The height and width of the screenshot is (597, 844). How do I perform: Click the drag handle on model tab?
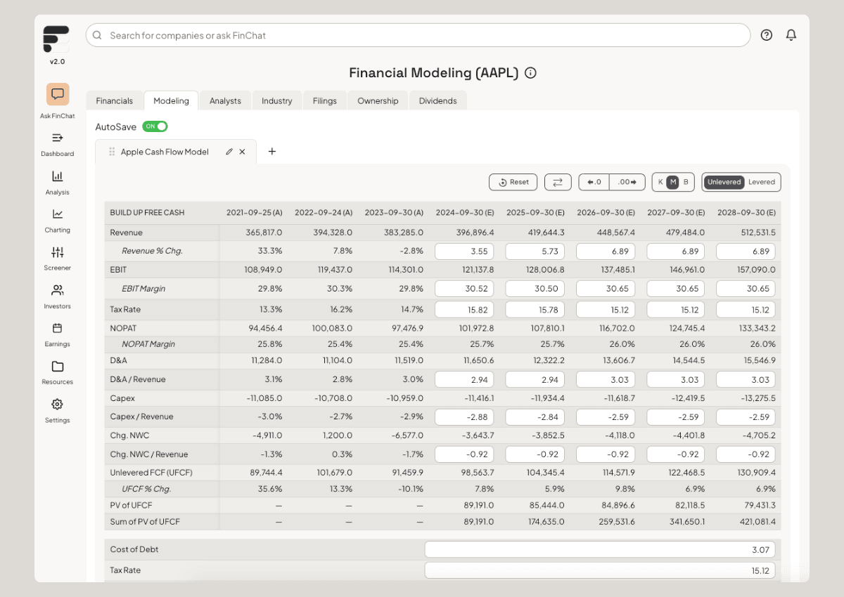click(112, 152)
